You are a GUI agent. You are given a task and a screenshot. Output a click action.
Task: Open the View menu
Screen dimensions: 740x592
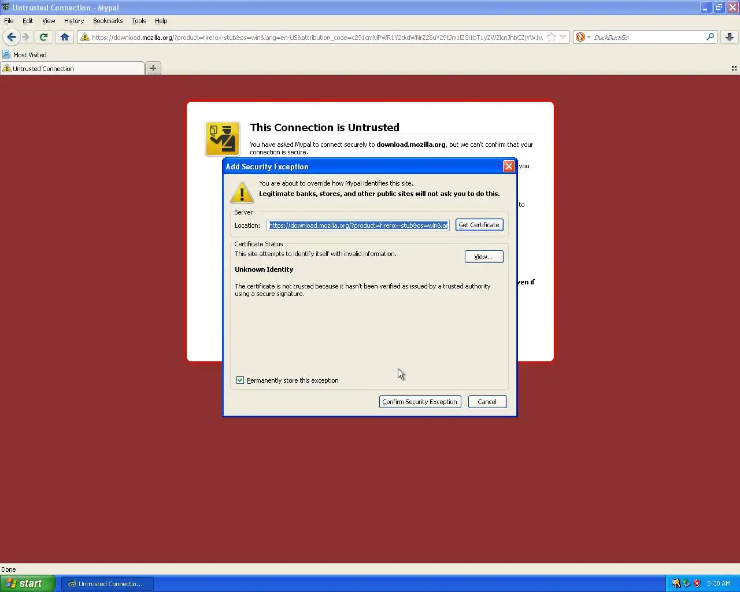[x=49, y=21]
